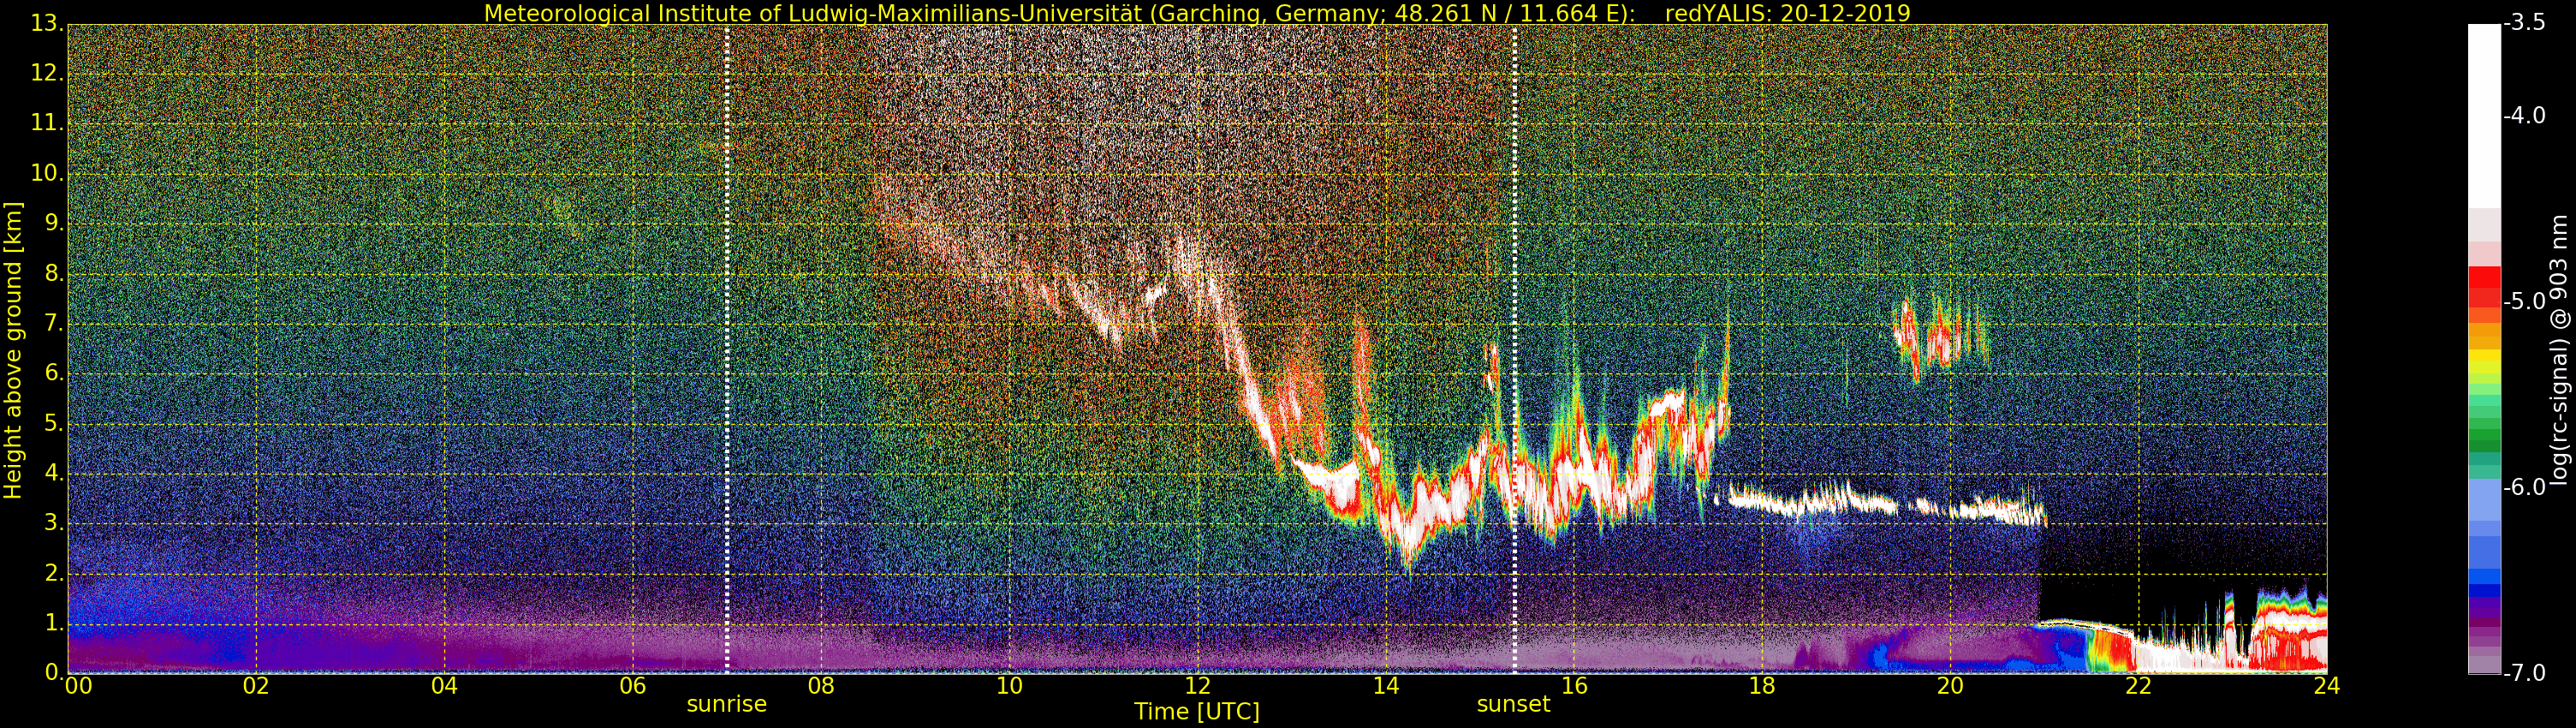Click the '13.' height tick label

(47, 23)
